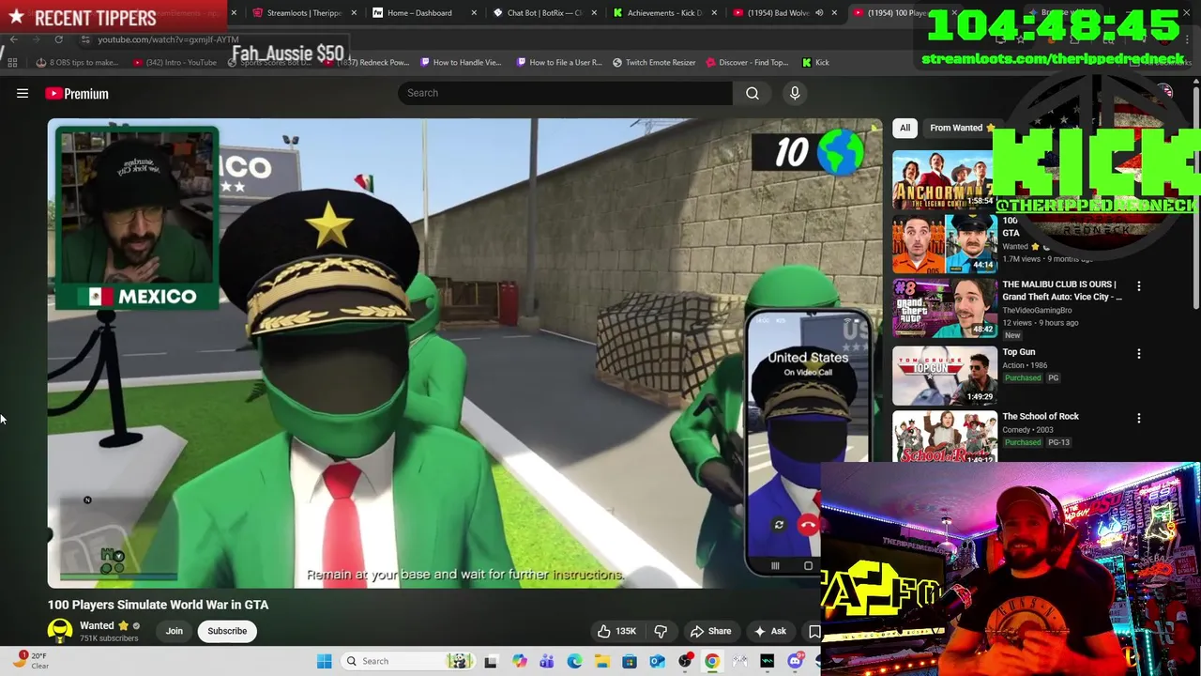The image size is (1201, 676).
Task: Click the '751K subscribers' text
Action: point(109,638)
